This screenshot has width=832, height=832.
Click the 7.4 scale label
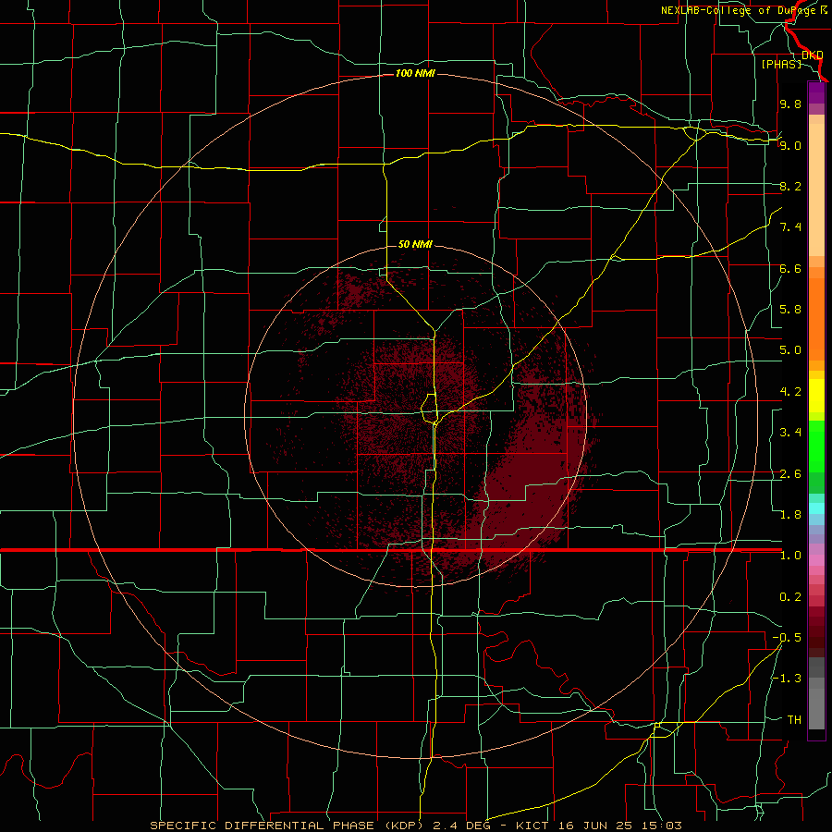pos(790,227)
